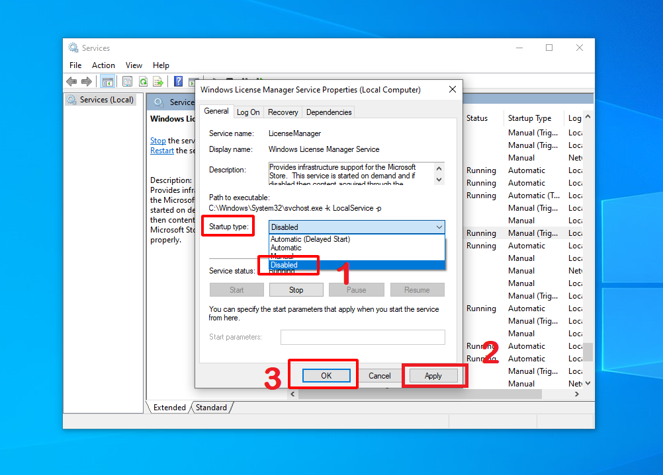663x475 pixels.
Task: Switch to the Recovery tab
Action: (283, 112)
